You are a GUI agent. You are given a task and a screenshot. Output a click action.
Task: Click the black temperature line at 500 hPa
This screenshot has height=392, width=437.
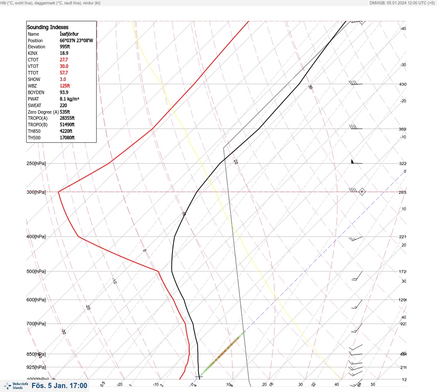click(172, 271)
